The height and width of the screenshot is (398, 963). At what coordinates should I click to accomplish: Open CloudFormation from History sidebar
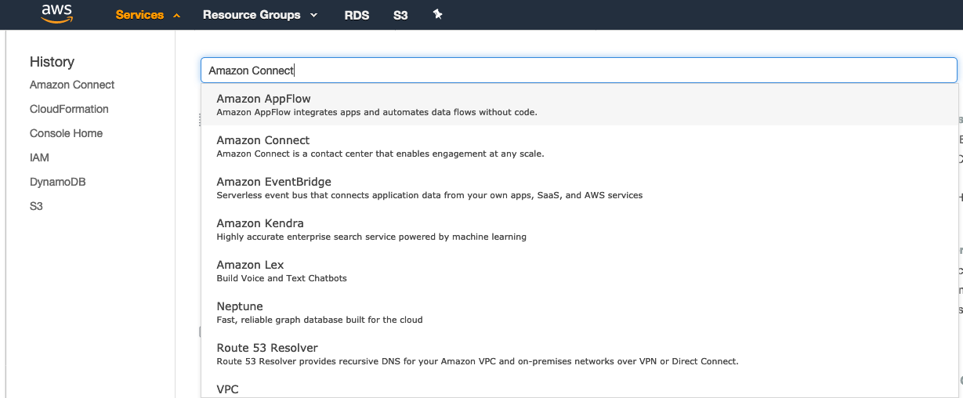tap(69, 109)
